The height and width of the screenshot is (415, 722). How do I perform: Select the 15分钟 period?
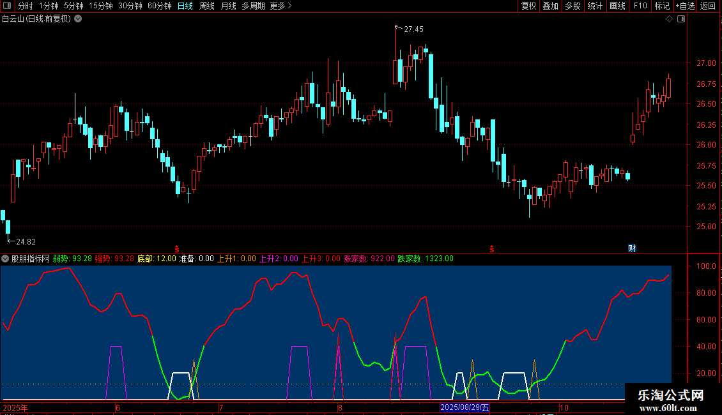pyautogui.click(x=101, y=6)
